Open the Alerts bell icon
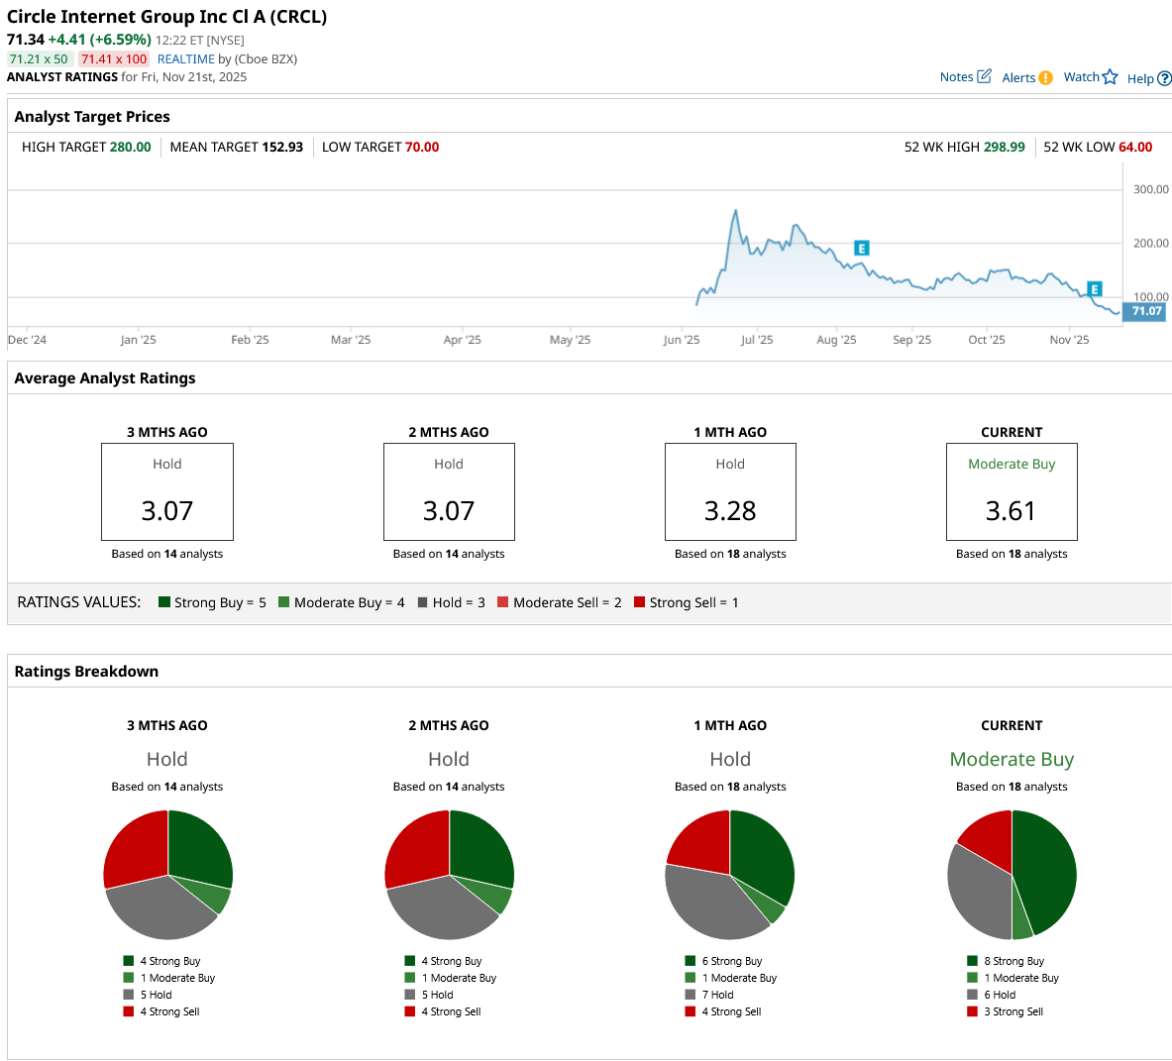Image resolution: width=1172 pixels, height=1061 pixels. tap(1045, 78)
